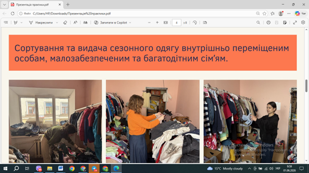Open browser settings and more menu
Screen dimensions: 309x173
click(289, 13)
